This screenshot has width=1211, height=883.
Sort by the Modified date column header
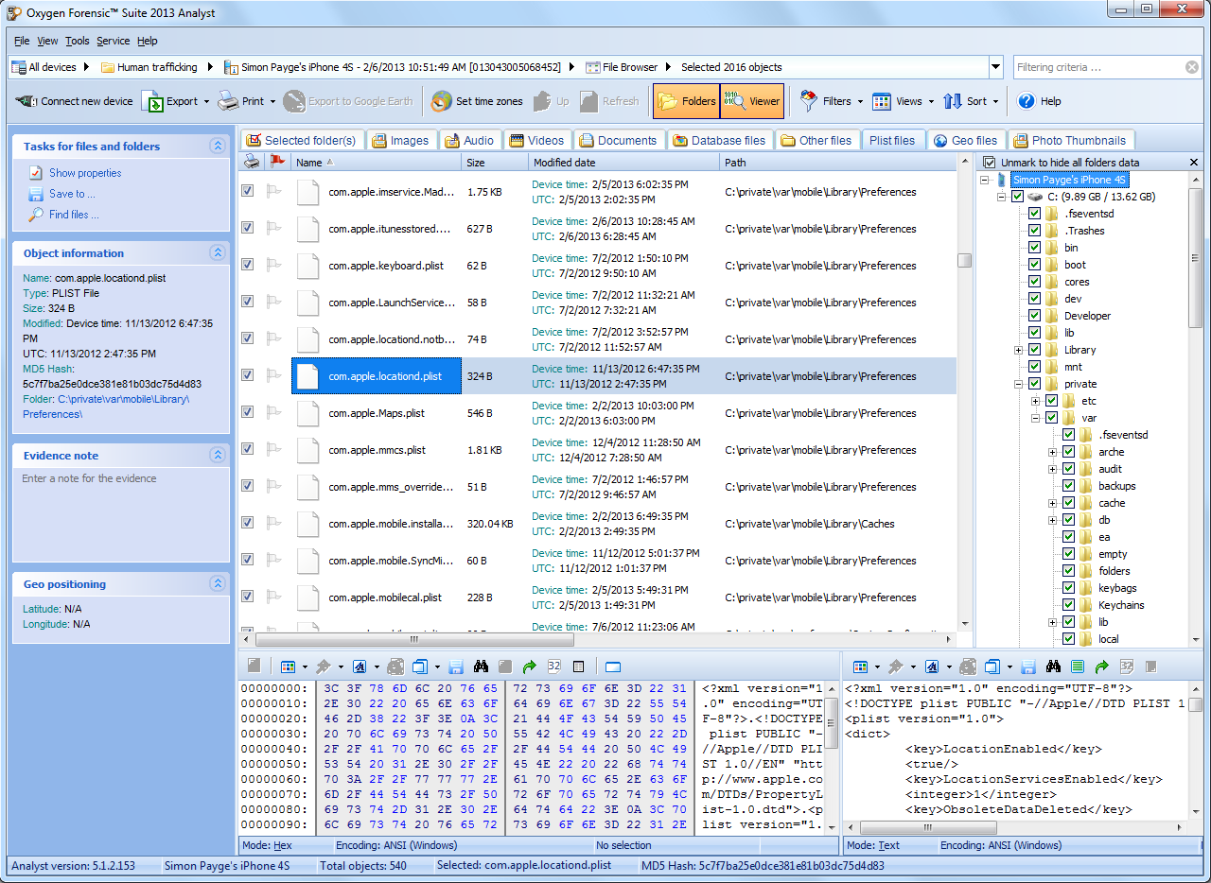(623, 163)
